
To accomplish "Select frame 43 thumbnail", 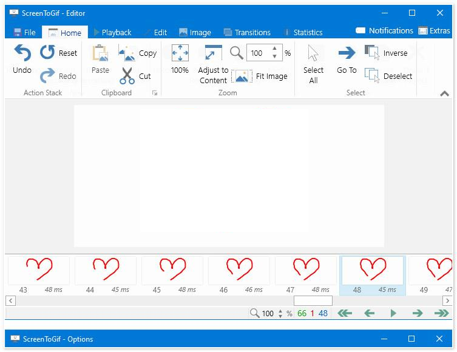I will pos(39,276).
